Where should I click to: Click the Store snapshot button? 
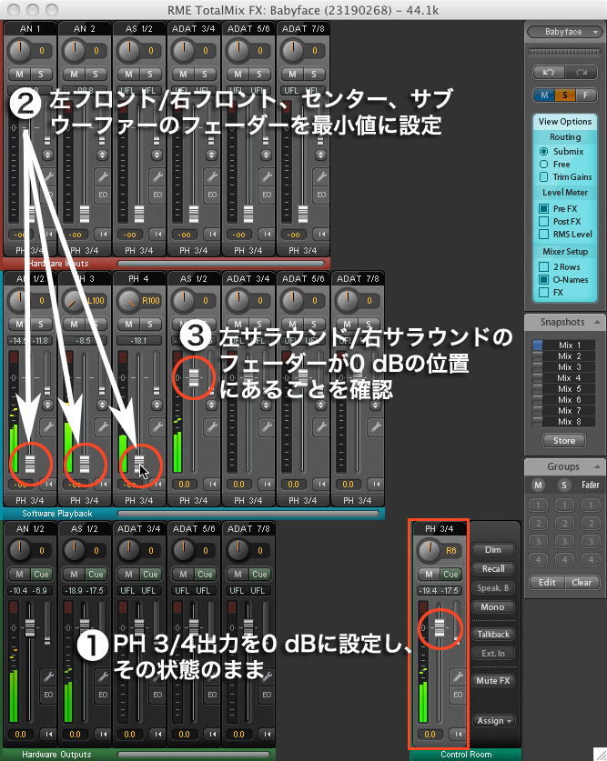click(564, 441)
